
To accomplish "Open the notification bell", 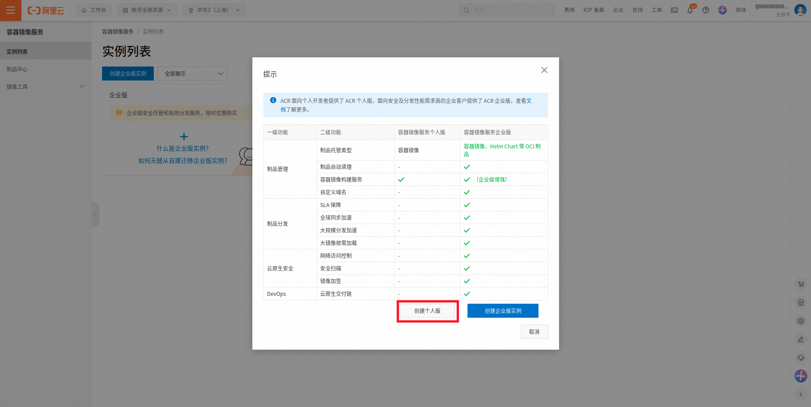I will pyautogui.click(x=690, y=10).
